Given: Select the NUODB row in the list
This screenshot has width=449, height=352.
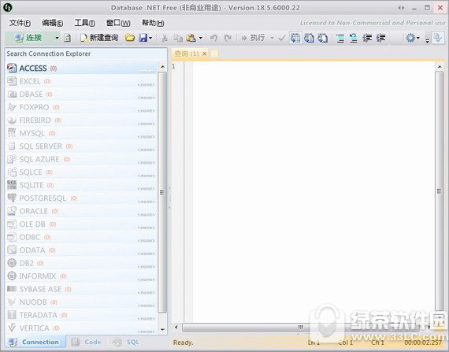Looking at the screenshot, I should point(81,302).
